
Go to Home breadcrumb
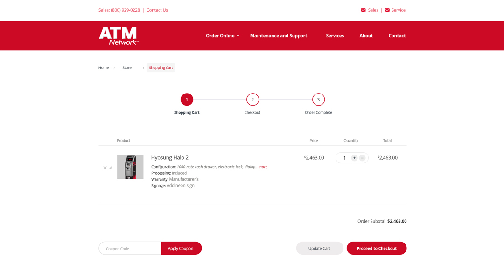coord(104,67)
